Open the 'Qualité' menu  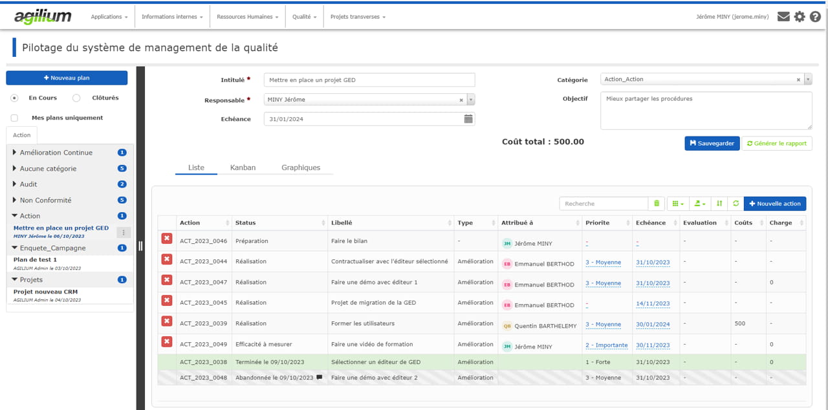pos(304,17)
